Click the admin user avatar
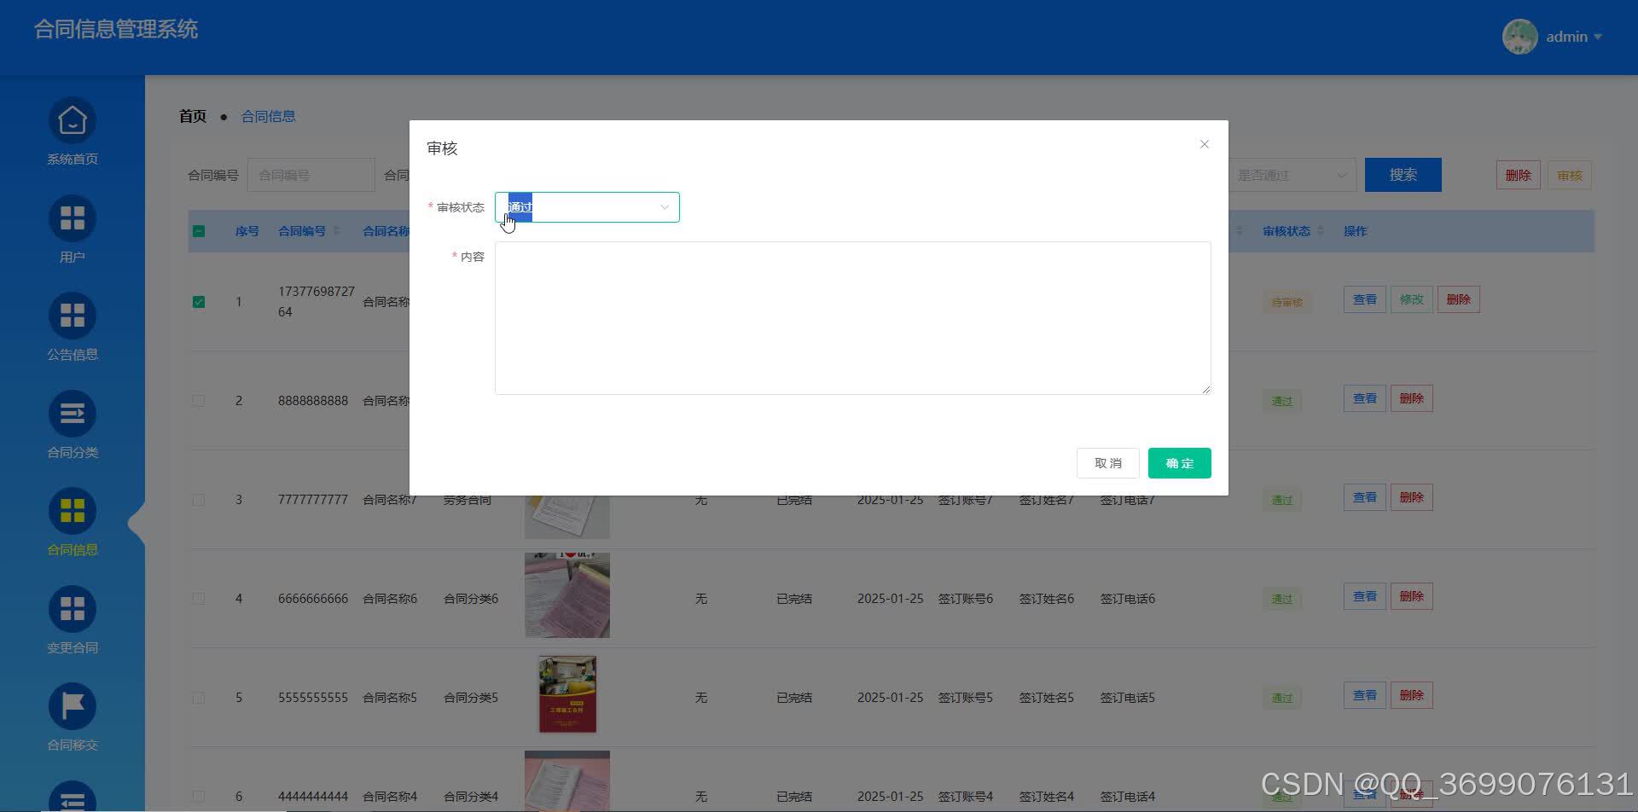 [x=1519, y=37]
